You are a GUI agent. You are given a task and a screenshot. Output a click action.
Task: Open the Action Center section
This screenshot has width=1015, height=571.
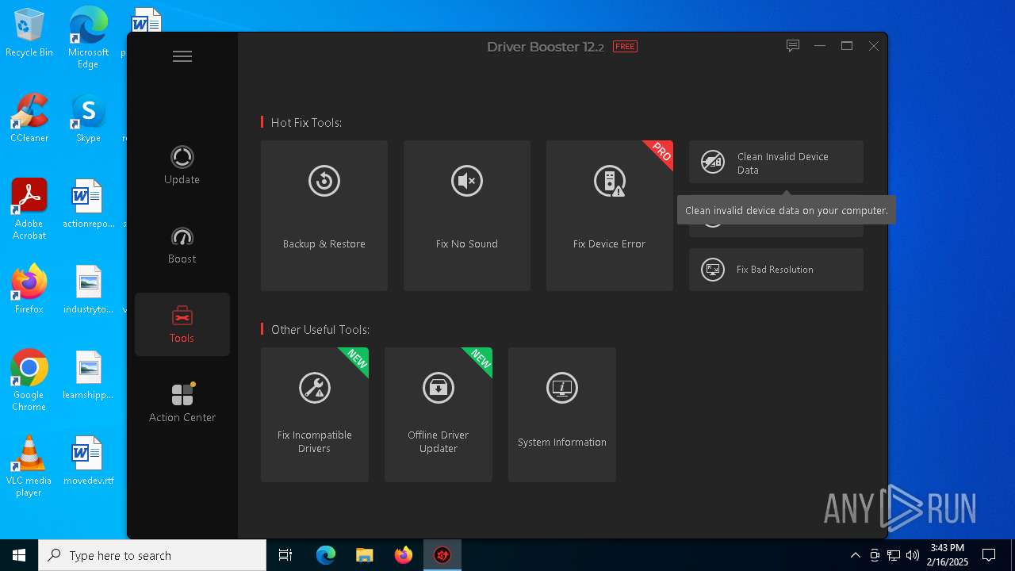click(182, 403)
